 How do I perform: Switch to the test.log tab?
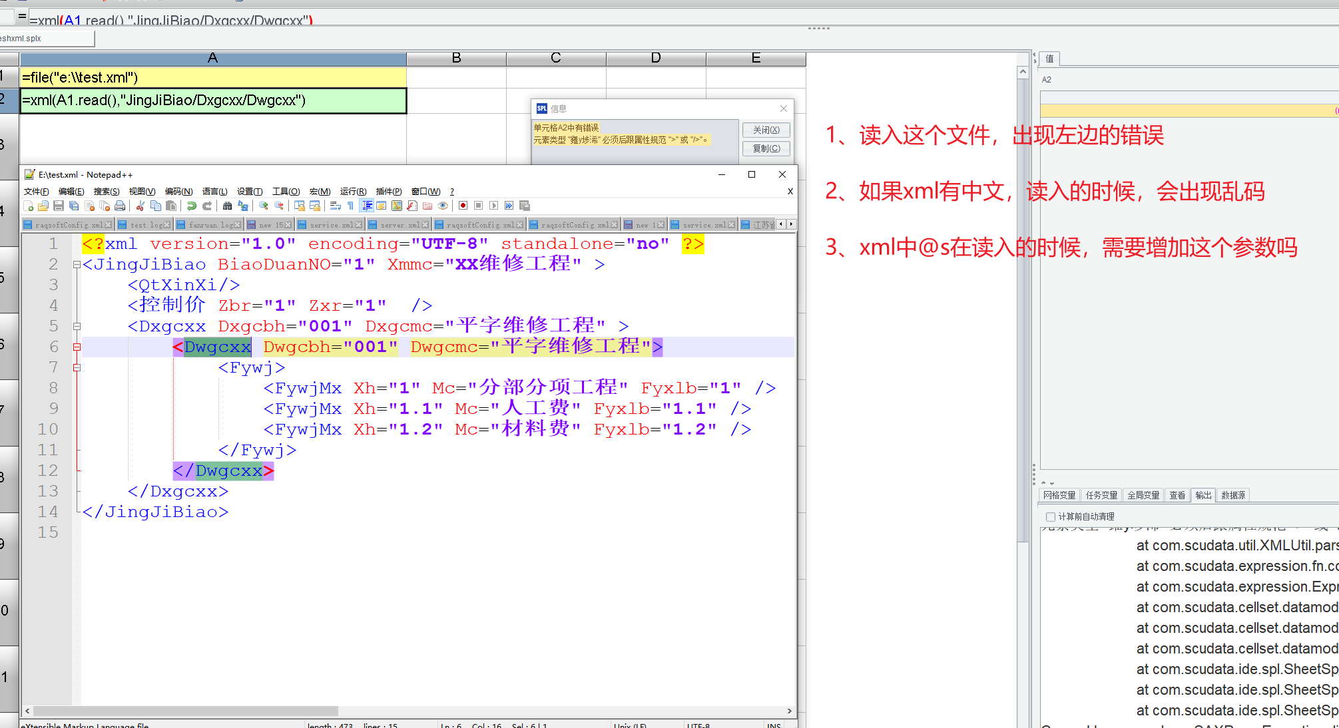146,225
